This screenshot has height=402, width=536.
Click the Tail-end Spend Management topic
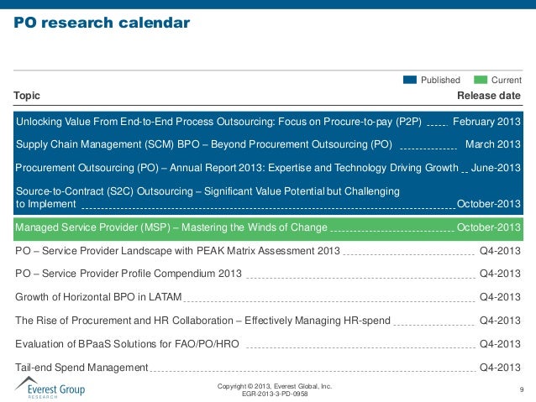click(x=81, y=368)
